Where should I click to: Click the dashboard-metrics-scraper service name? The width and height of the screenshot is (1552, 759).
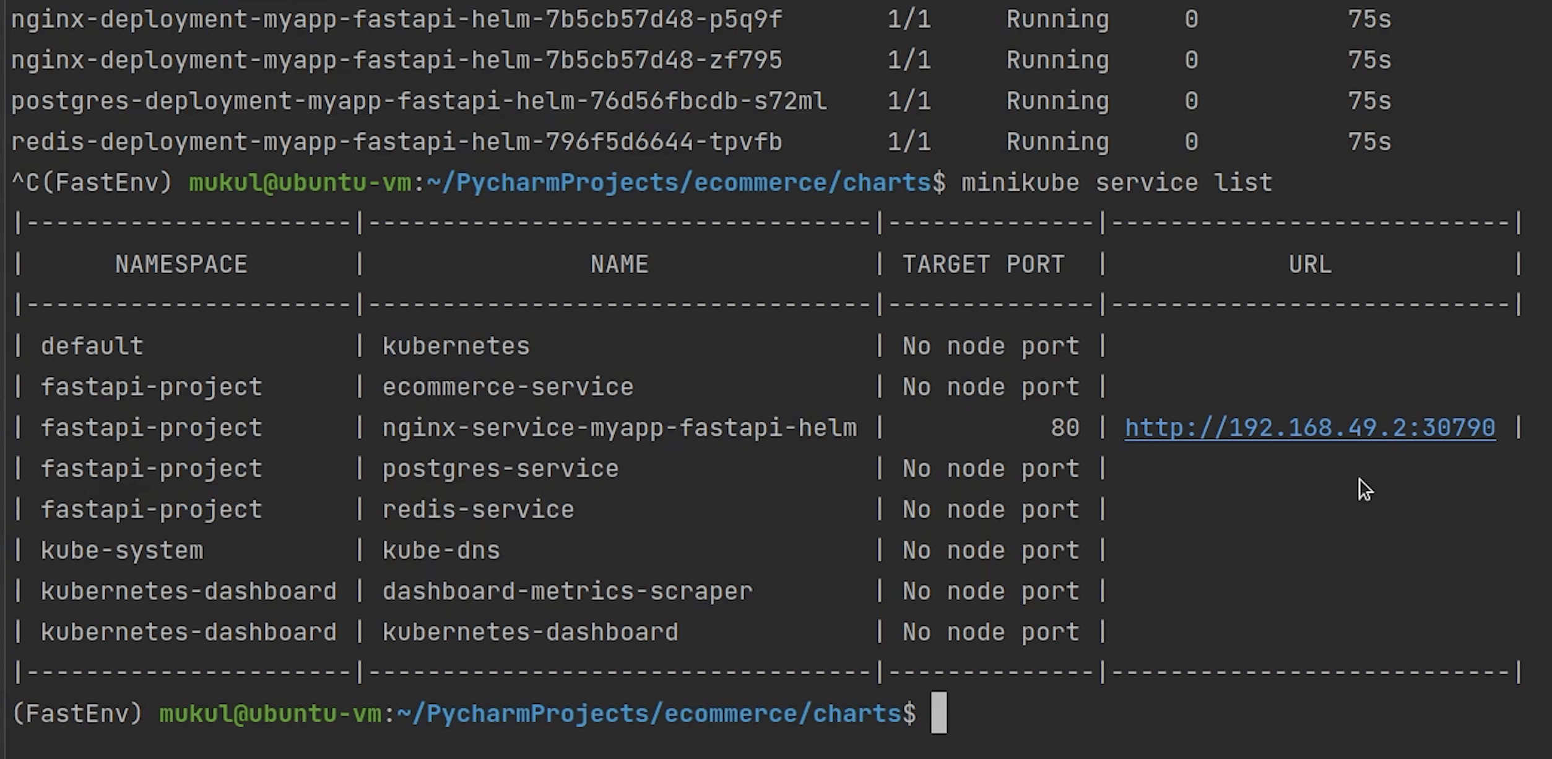point(567,591)
